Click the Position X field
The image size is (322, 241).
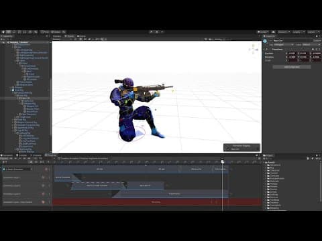click(292, 54)
